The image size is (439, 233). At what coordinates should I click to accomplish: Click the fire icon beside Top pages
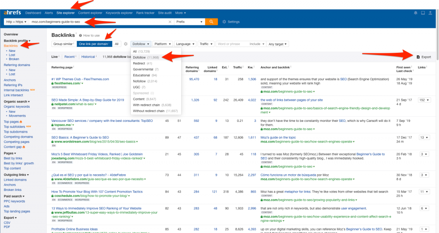tap(21, 122)
